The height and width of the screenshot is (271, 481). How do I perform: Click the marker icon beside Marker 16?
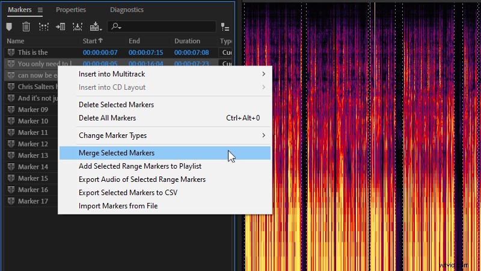click(11, 190)
